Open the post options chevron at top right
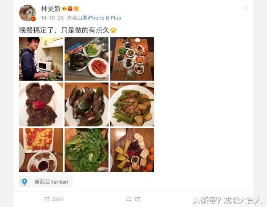This screenshot has height=207, width=267. (246, 8)
